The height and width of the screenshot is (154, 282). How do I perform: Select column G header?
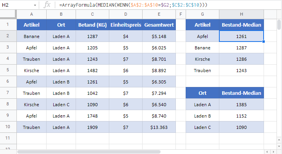pyautogui.click(x=202, y=14)
